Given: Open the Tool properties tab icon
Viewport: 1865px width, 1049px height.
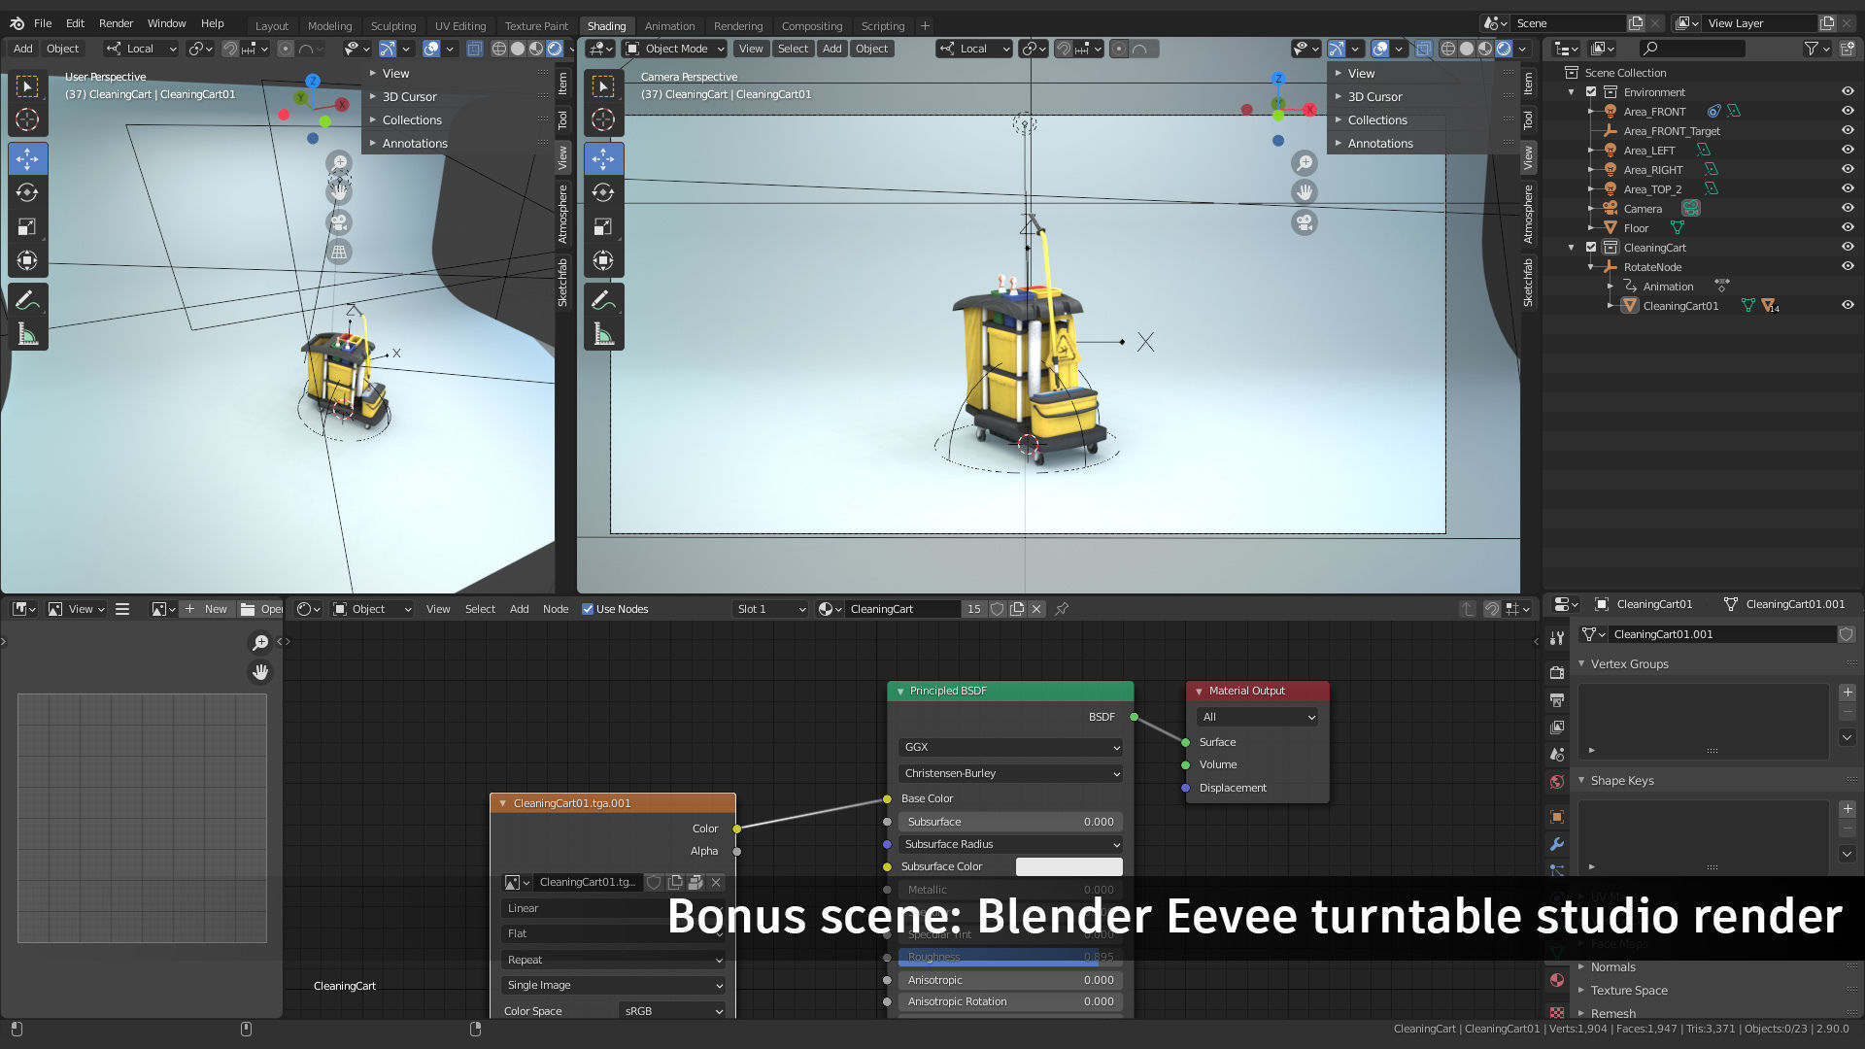Looking at the screenshot, I should point(1557,638).
